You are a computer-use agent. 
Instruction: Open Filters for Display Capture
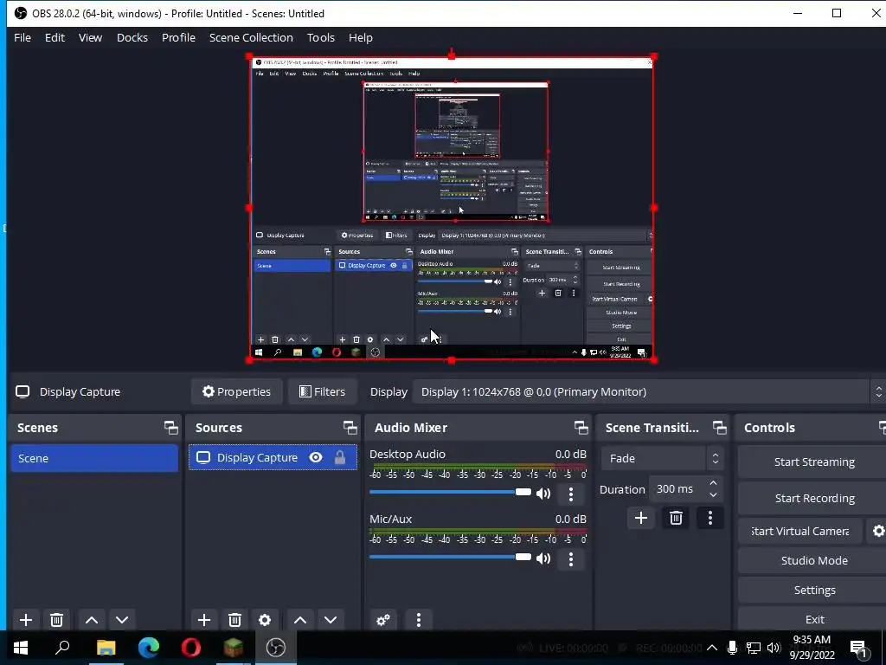click(x=322, y=392)
